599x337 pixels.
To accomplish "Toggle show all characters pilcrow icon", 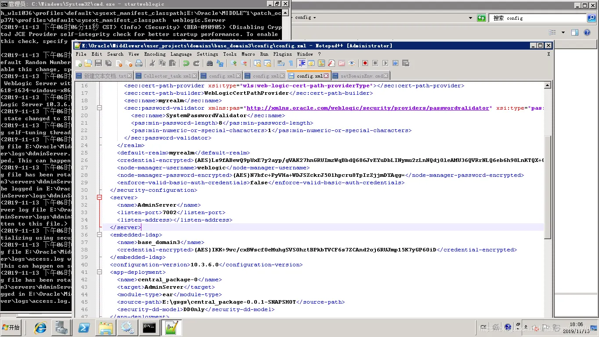I will pyautogui.click(x=291, y=63).
